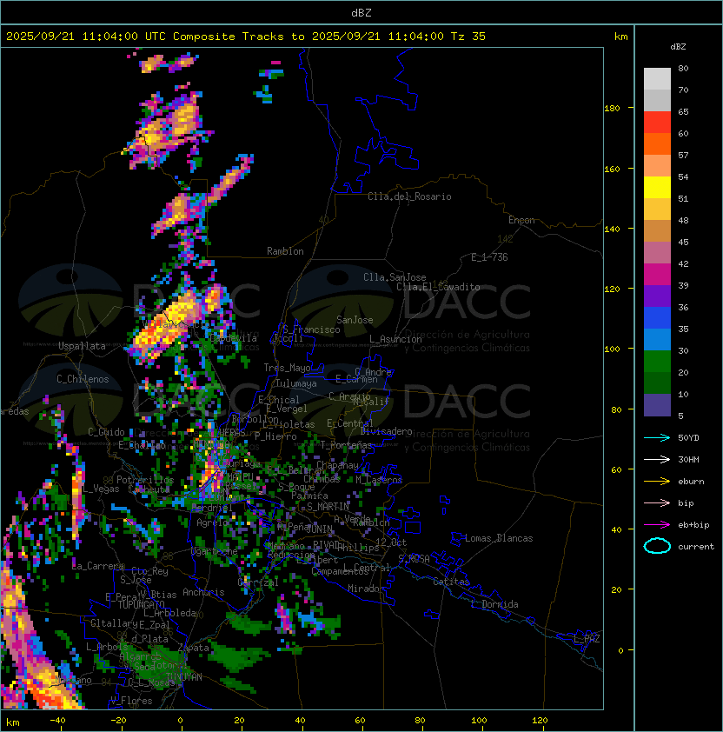
Task: Click the 160 tick label on the right axis
Action: [x=612, y=169]
